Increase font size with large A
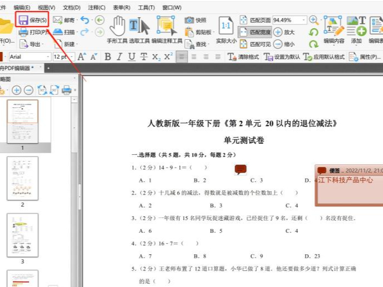This screenshot has width=383, height=287. [81, 56]
